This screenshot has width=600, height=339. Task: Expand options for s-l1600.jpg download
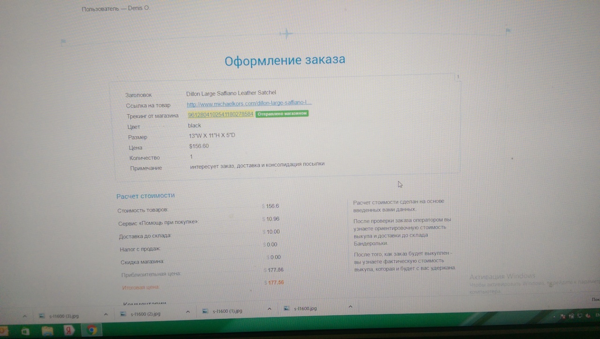[x=350, y=307]
